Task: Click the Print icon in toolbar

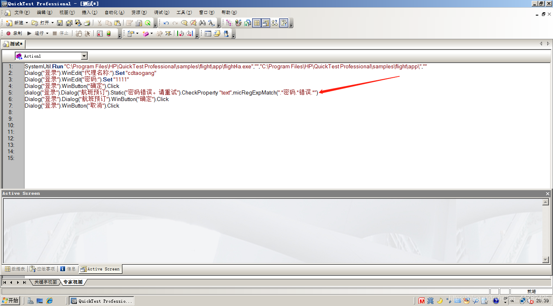Action: coord(87,23)
